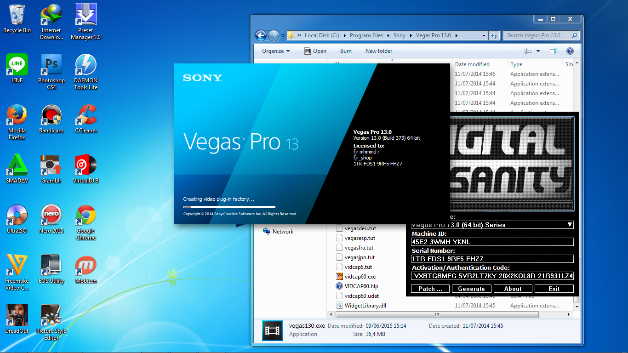The height and width of the screenshot is (353, 628).
Task: Open DreadOut game shortcut
Action: coord(17,319)
